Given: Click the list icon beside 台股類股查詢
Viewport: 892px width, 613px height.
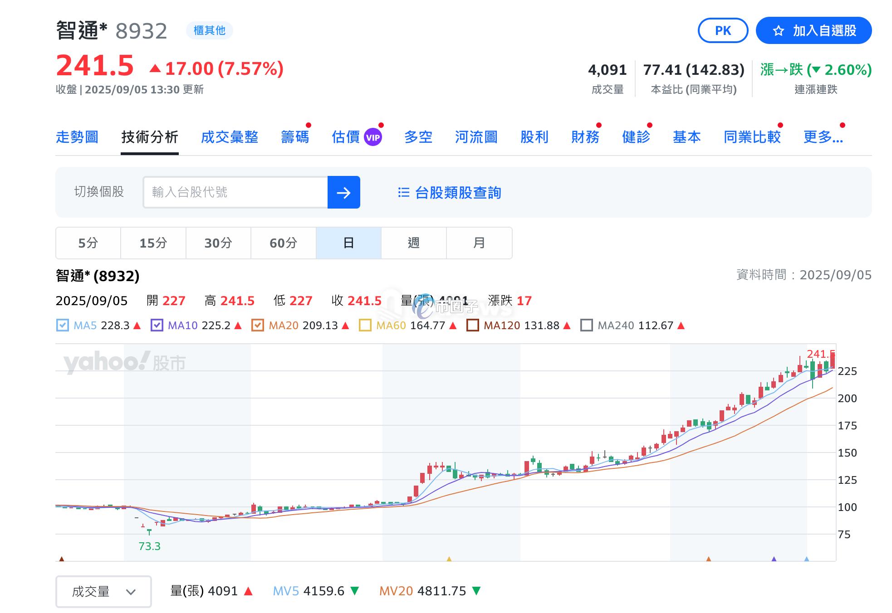Looking at the screenshot, I should coord(403,193).
